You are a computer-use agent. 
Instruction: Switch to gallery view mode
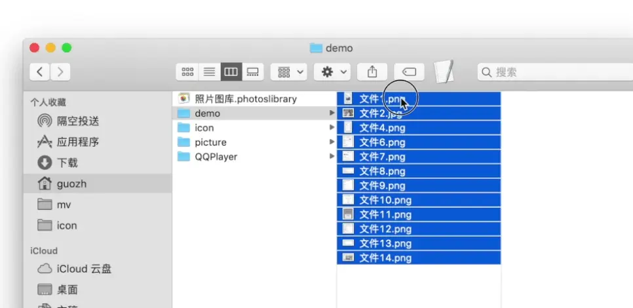coord(253,72)
